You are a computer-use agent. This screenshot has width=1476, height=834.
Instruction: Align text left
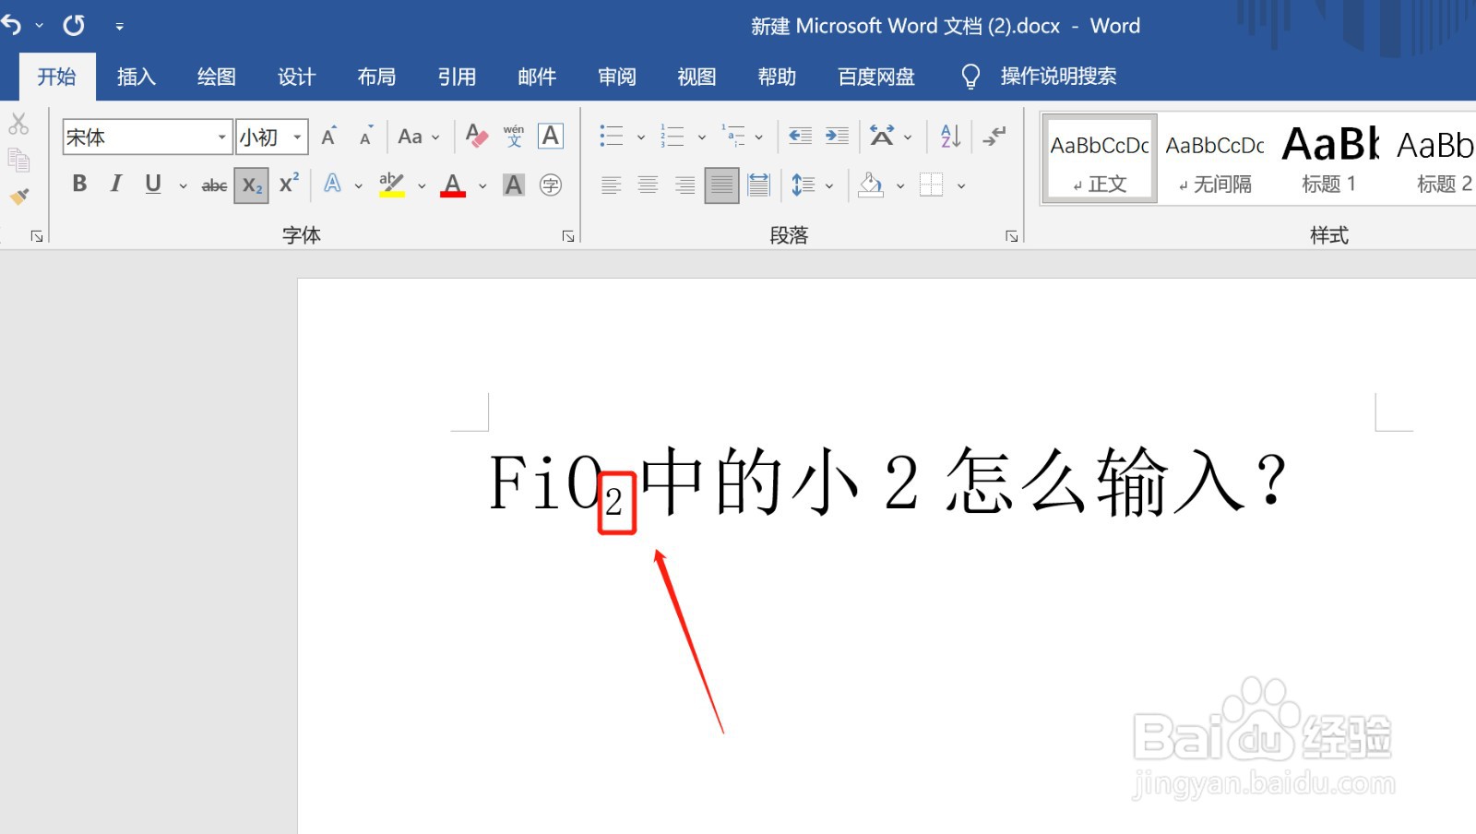pos(611,185)
